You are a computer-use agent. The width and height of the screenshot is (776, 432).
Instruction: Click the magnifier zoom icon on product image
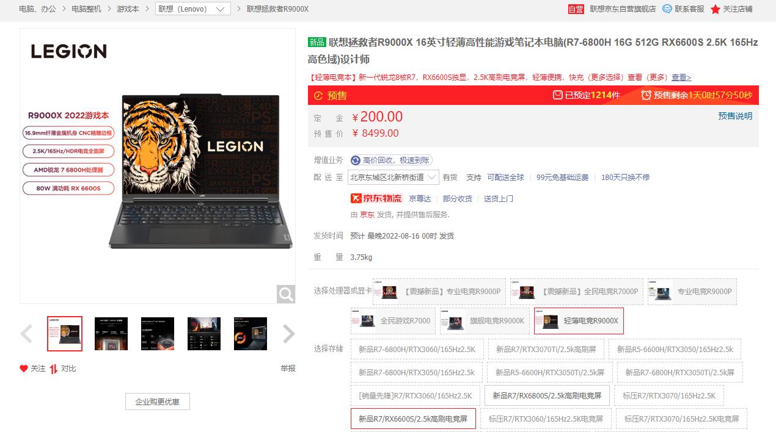click(286, 294)
